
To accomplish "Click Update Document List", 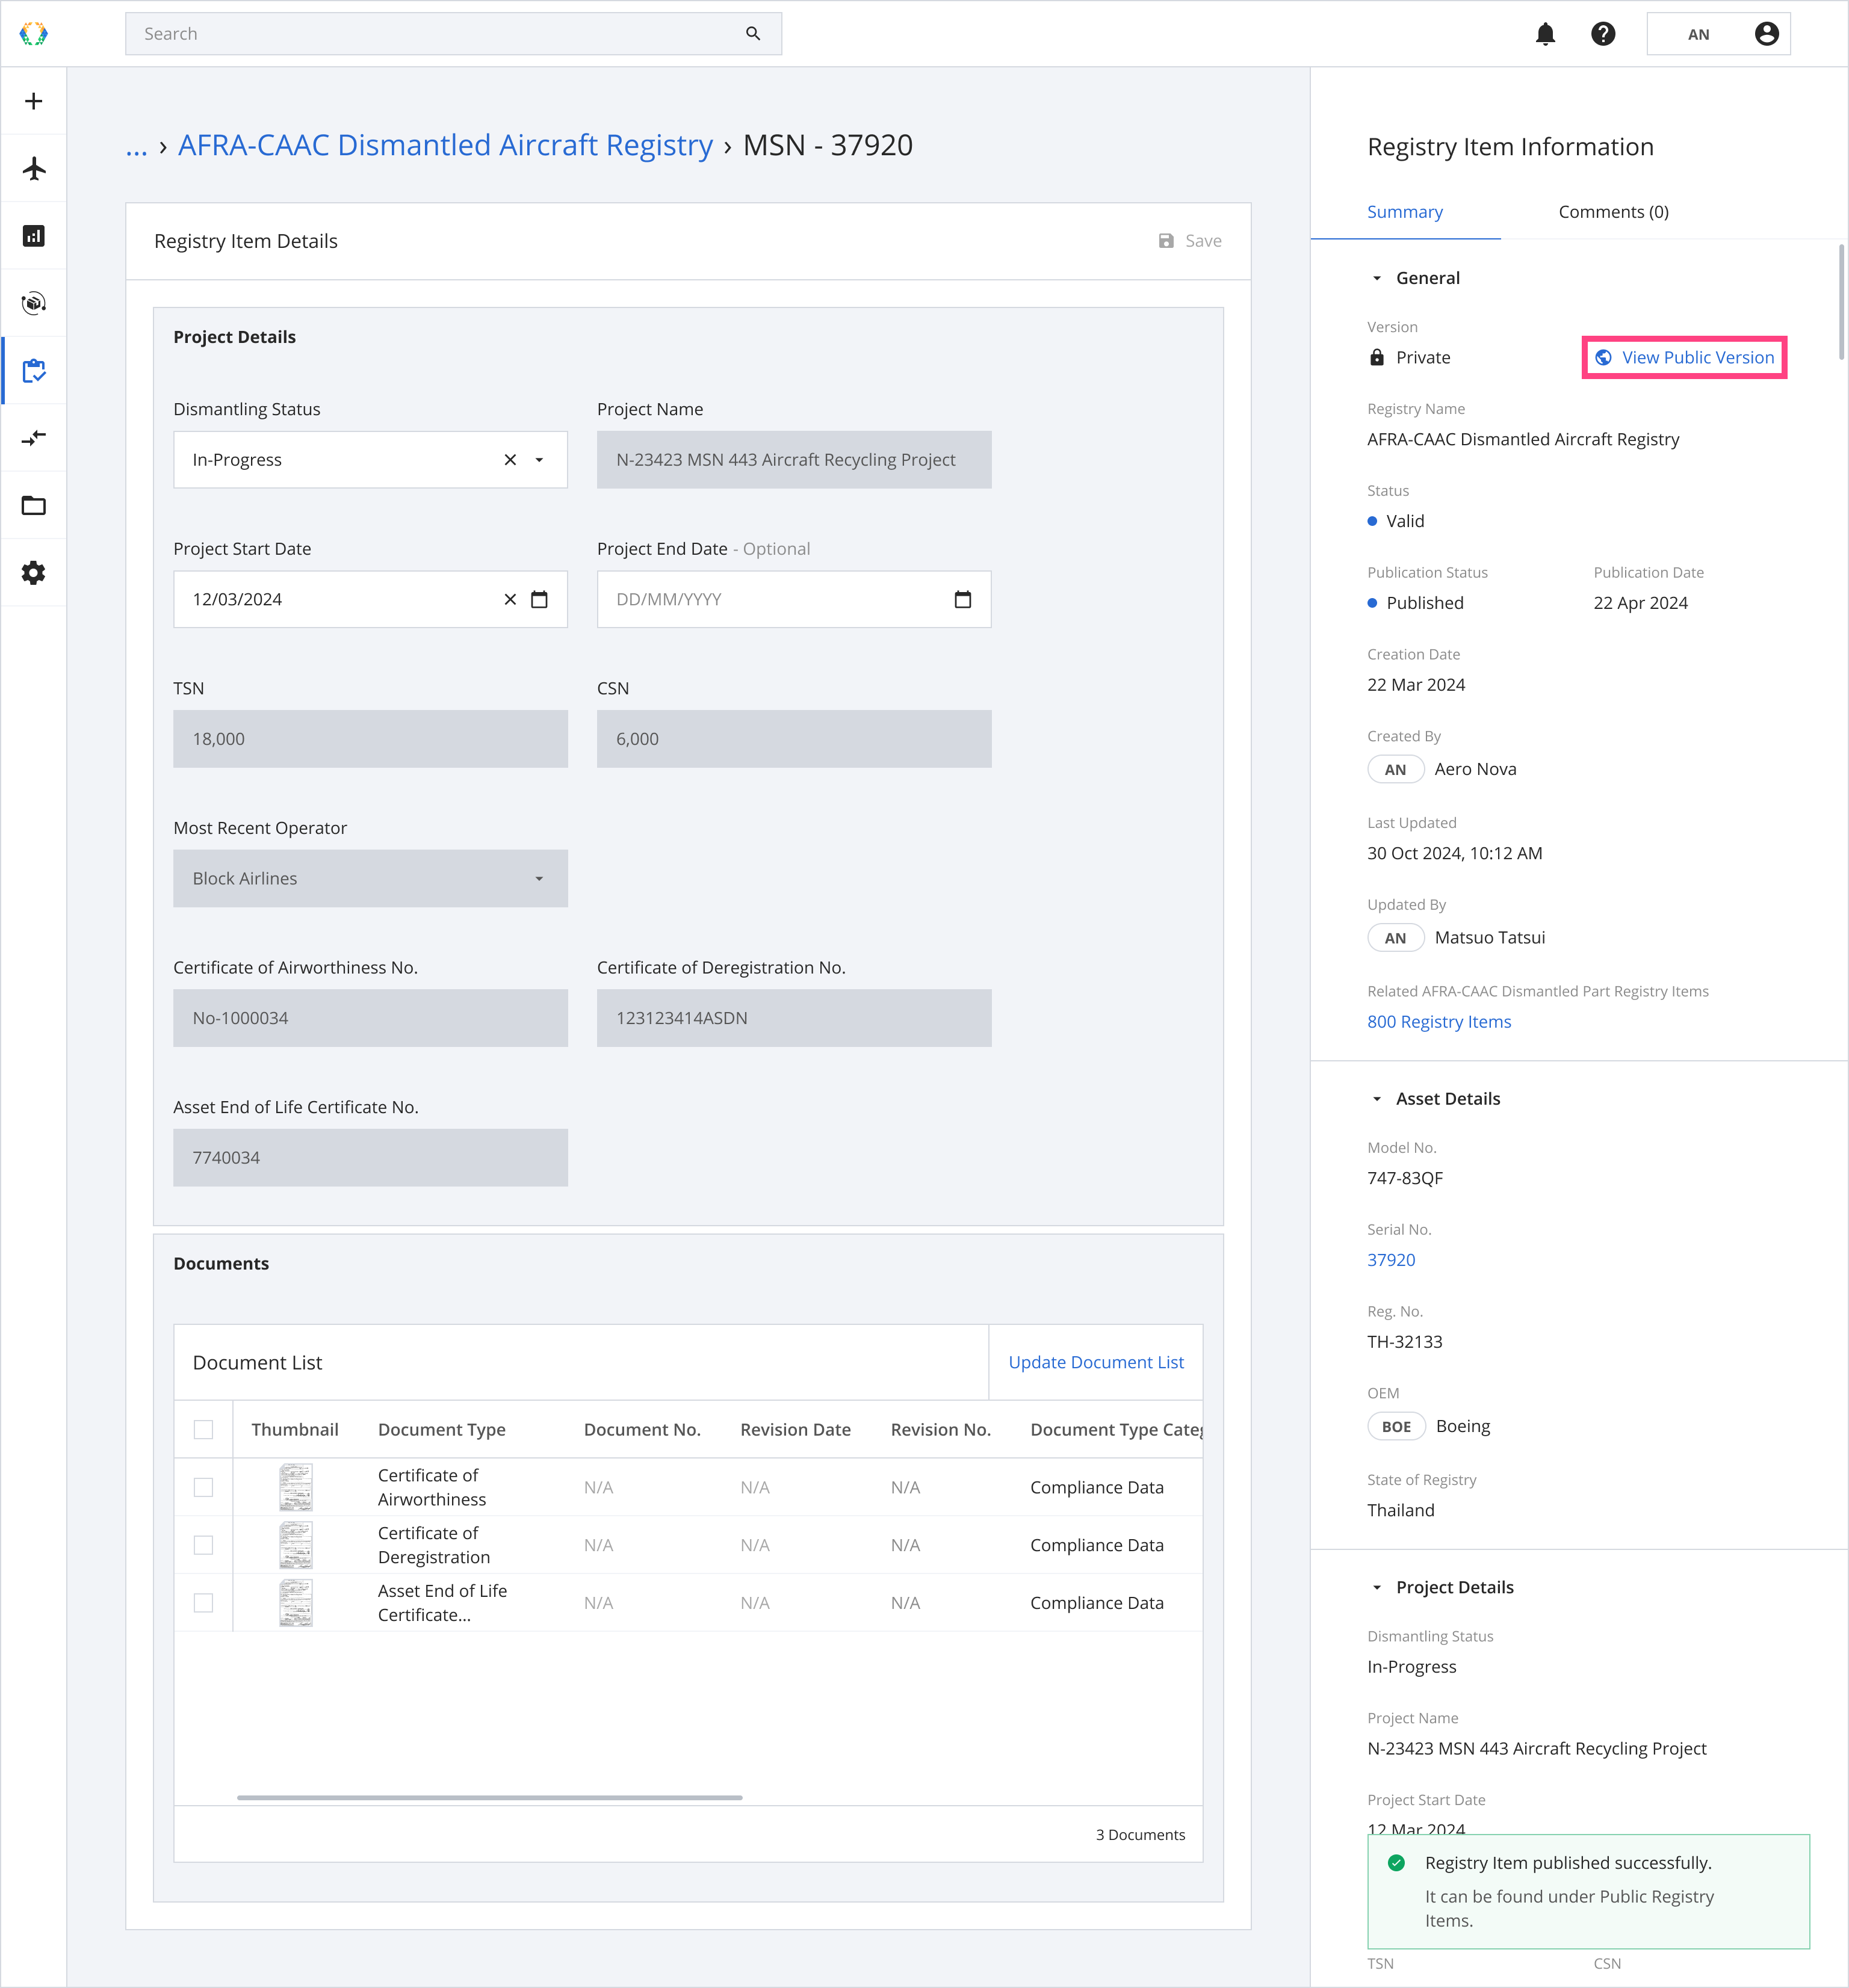I will pyautogui.click(x=1095, y=1362).
